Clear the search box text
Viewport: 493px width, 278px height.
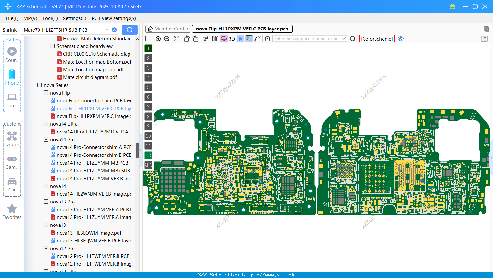click(x=114, y=30)
